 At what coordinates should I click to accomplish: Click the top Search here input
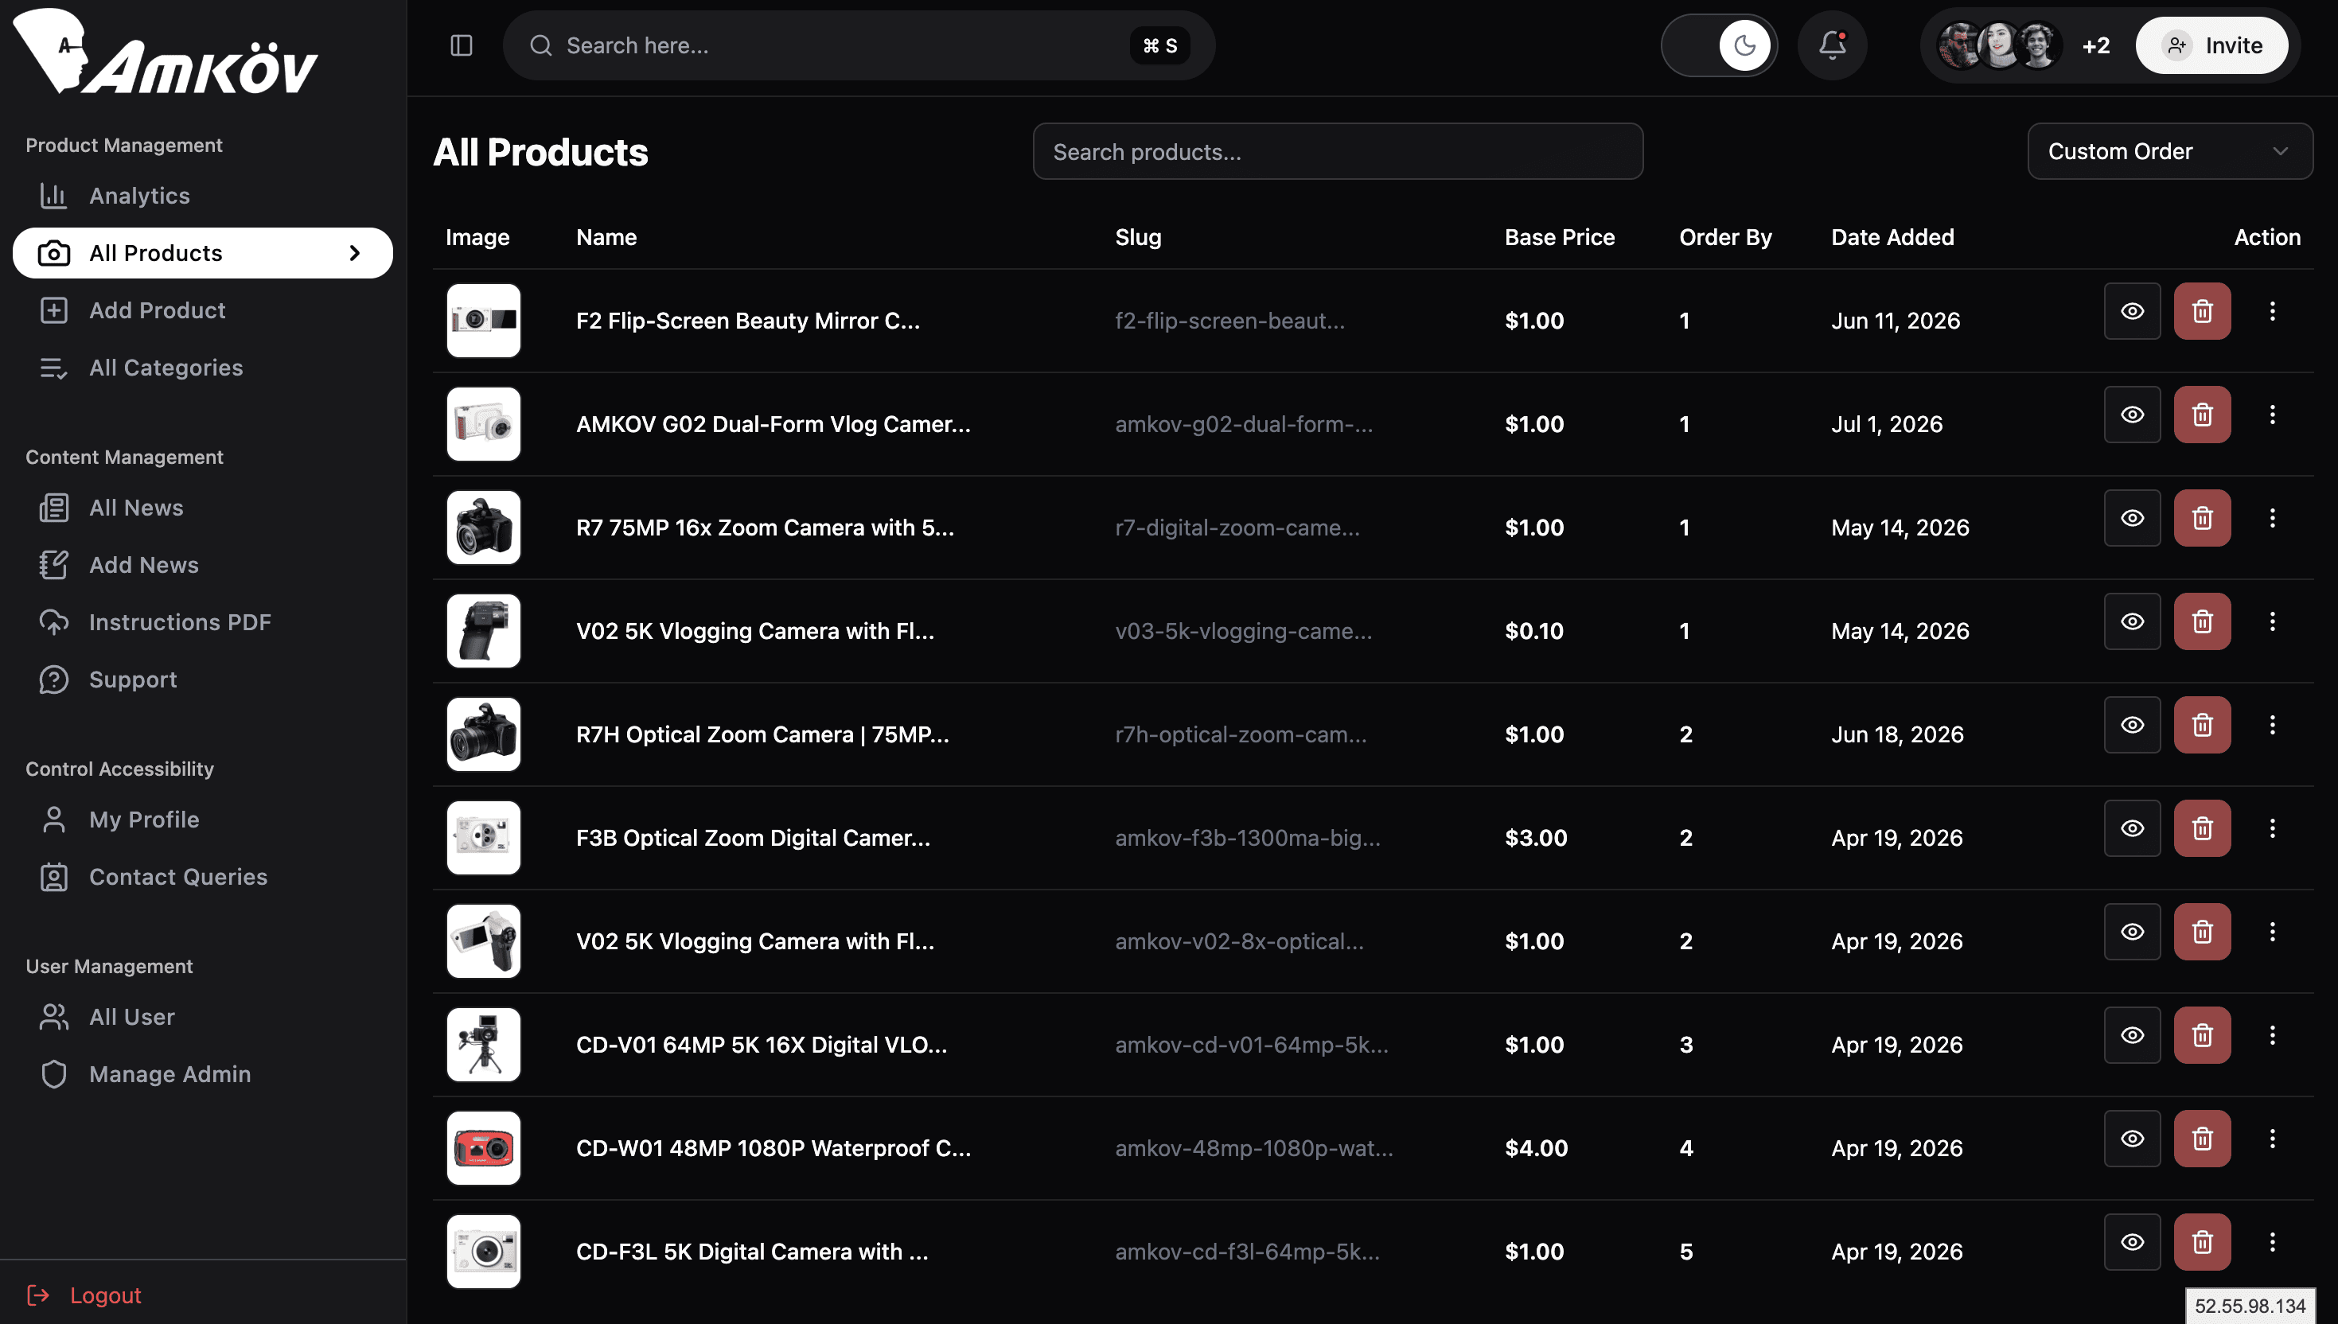click(x=859, y=45)
